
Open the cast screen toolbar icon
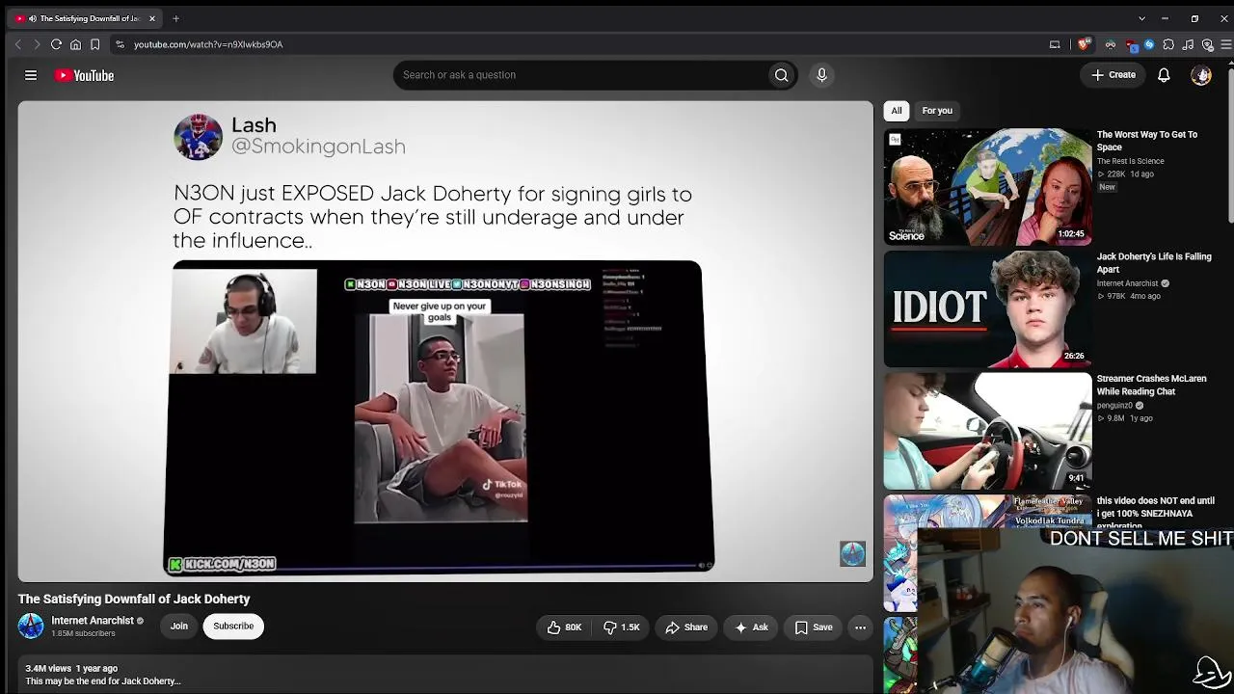(x=1055, y=44)
